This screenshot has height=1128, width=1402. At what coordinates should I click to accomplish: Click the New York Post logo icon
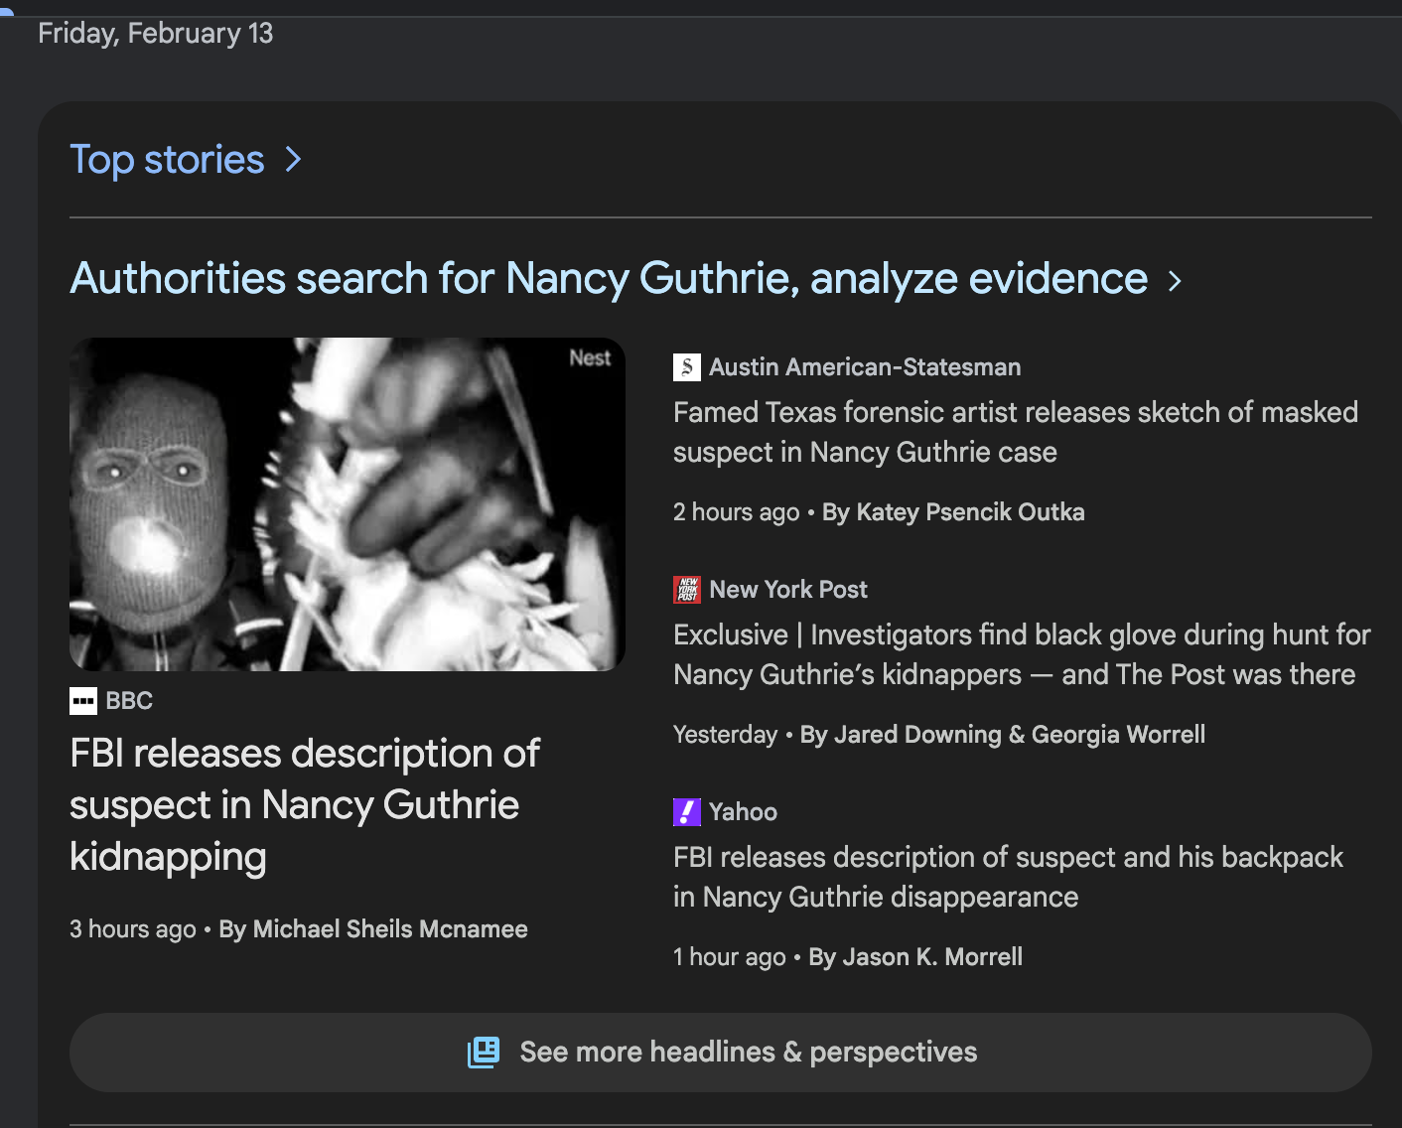(x=686, y=590)
